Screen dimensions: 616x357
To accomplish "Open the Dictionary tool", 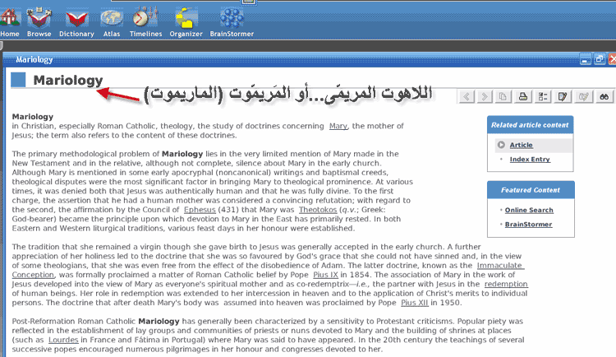I will pos(76,24).
